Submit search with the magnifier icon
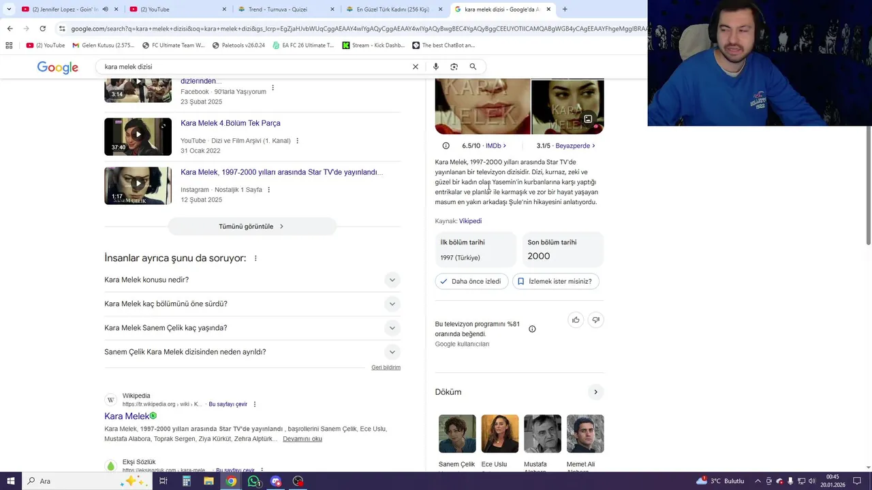The image size is (872, 490). pyautogui.click(x=473, y=67)
